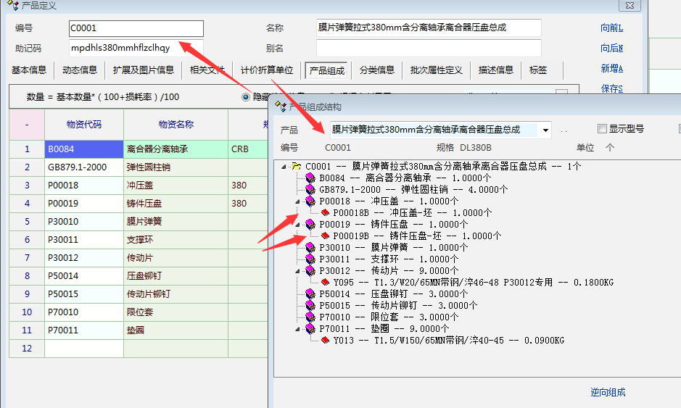This screenshot has height=408, width=681.
Task: Collapse the P30012 传动片 tree node
Action: click(x=297, y=271)
